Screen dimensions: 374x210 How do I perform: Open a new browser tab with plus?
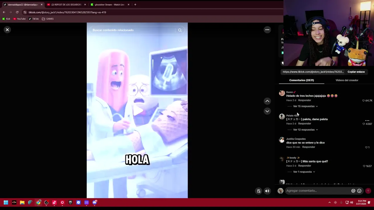point(135,5)
